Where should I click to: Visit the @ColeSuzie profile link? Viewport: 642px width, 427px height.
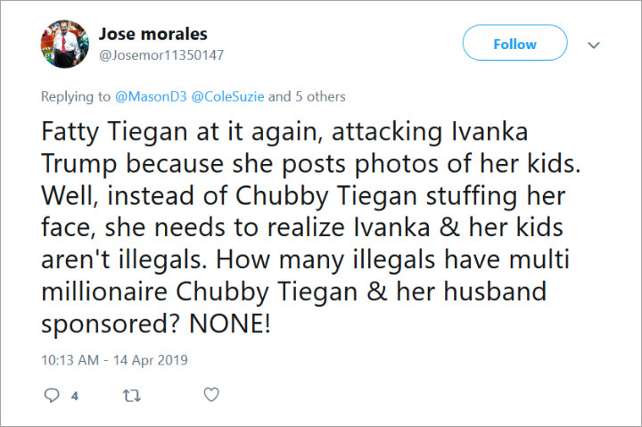coord(227,96)
